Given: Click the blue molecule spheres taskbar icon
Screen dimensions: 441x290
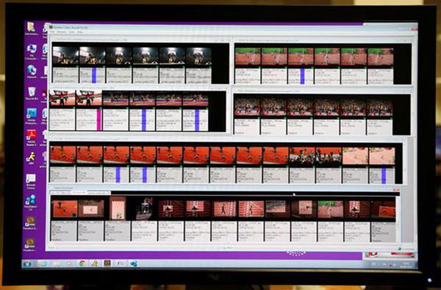Looking at the screenshot, I should (x=134, y=264).
